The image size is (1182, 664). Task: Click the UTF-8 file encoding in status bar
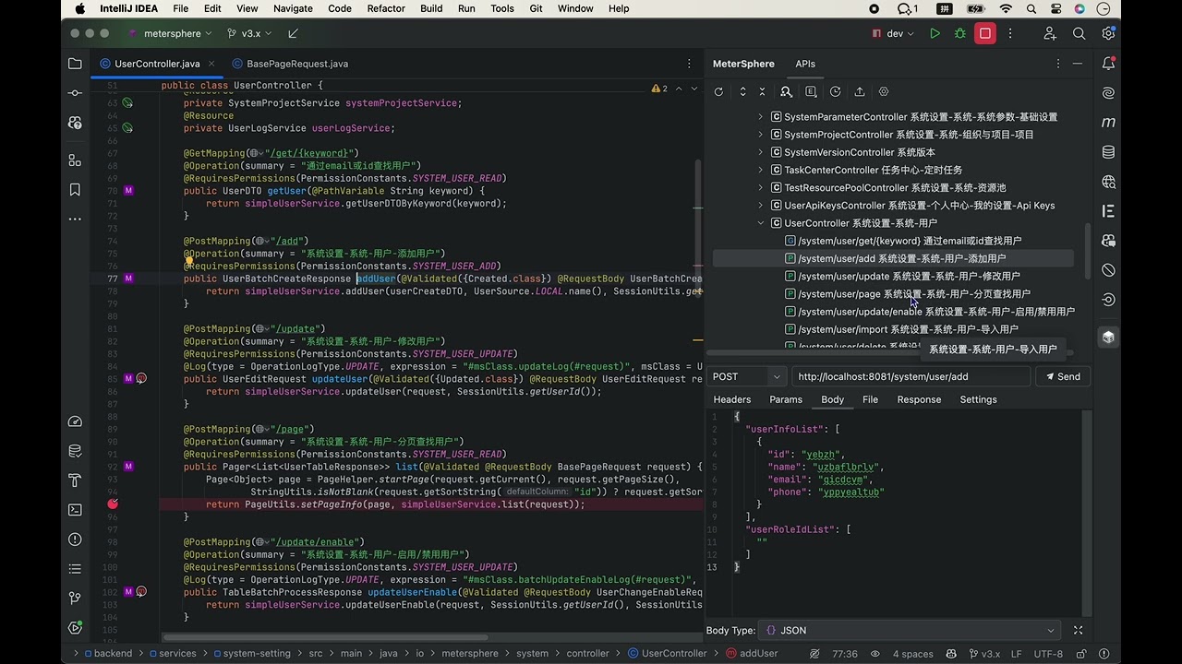(x=1048, y=653)
